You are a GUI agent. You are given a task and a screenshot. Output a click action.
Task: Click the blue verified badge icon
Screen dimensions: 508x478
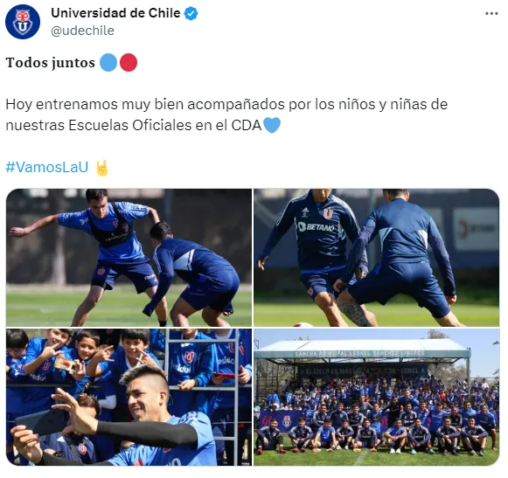click(x=191, y=14)
